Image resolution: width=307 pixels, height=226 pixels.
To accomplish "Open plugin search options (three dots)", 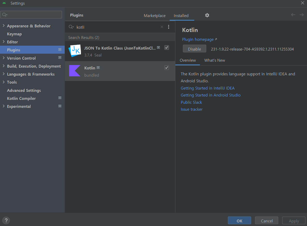I will pyautogui.click(x=169, y=27).
